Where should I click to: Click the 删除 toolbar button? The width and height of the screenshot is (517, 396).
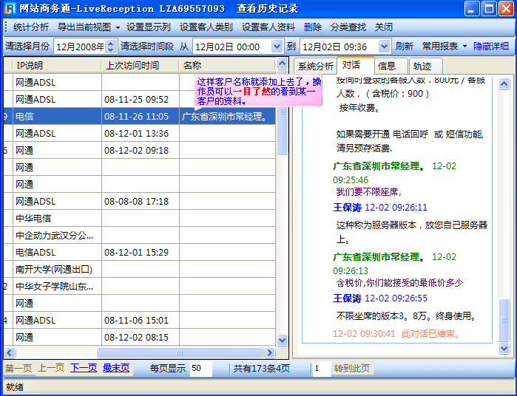(x=313, y=27)
